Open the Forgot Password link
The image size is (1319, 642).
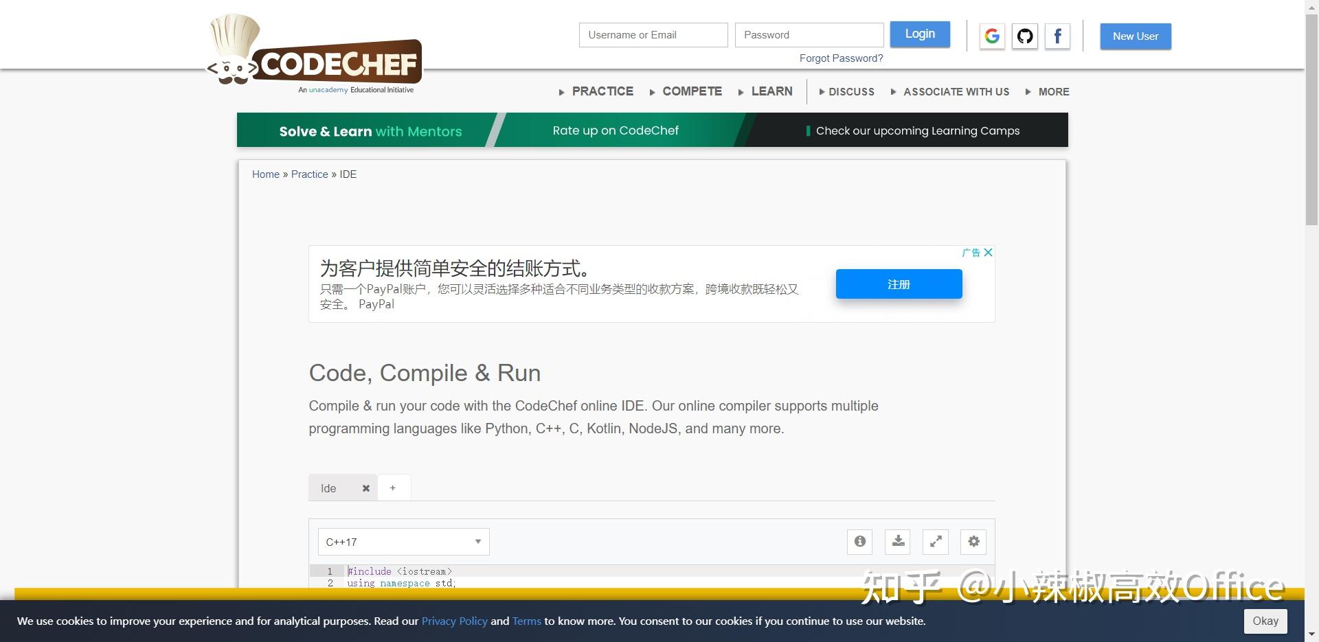point(841,58)
